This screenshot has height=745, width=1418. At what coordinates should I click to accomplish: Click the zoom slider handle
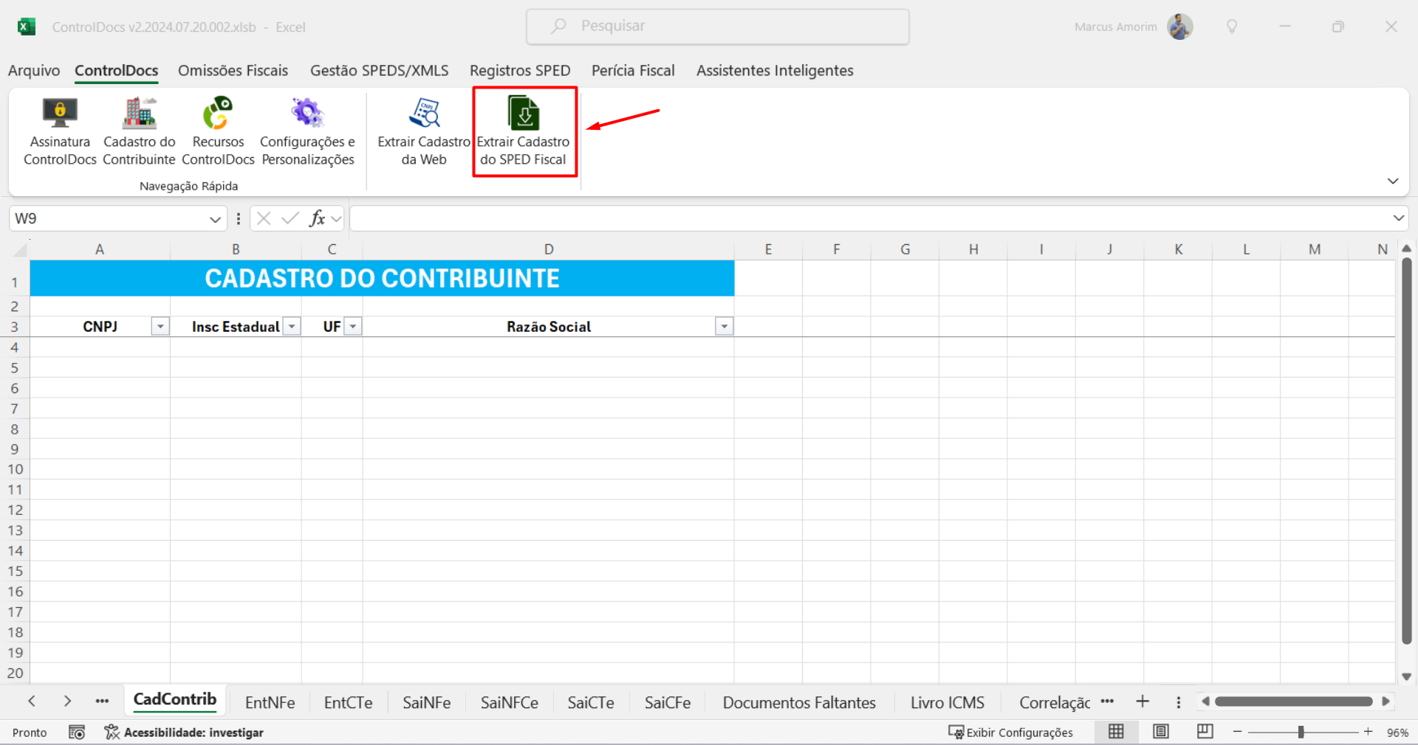[1301, 732]
